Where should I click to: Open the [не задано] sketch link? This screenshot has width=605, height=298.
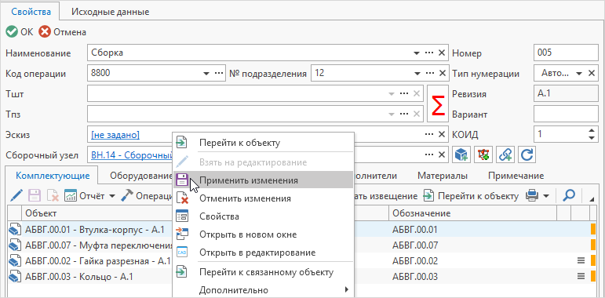[x=115, y=135]
